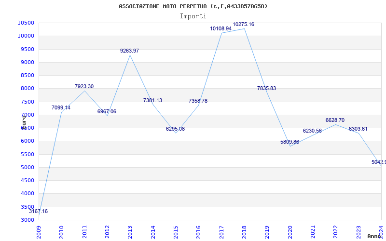This screenshot has width=386, height=241.
Task: Click the y-axis value 8000
Action: [x=27, y=89]
